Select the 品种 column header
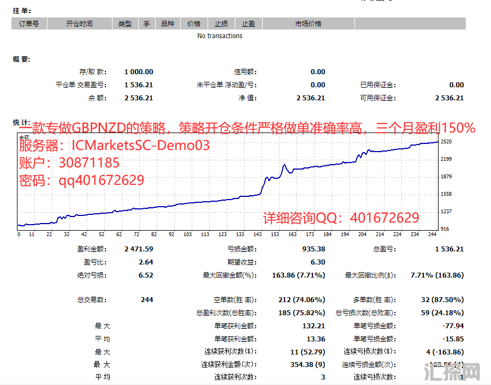This screenshot has height=385, width=491. 167,23
